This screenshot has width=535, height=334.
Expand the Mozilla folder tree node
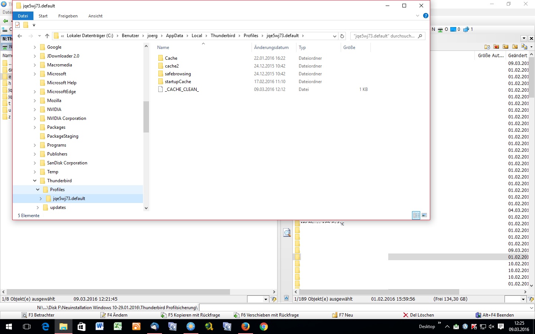click(35, 101)
